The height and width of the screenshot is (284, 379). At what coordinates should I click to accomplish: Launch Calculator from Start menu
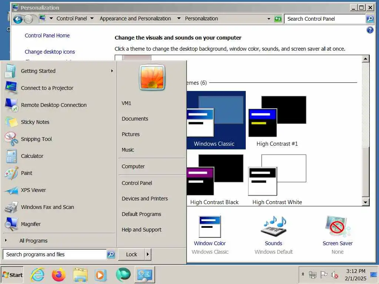point(59,156)
